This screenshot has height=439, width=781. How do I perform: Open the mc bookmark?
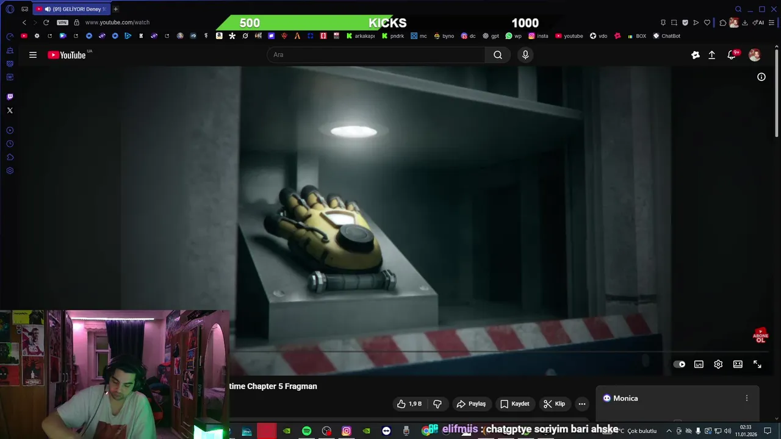tap(419, 36)
